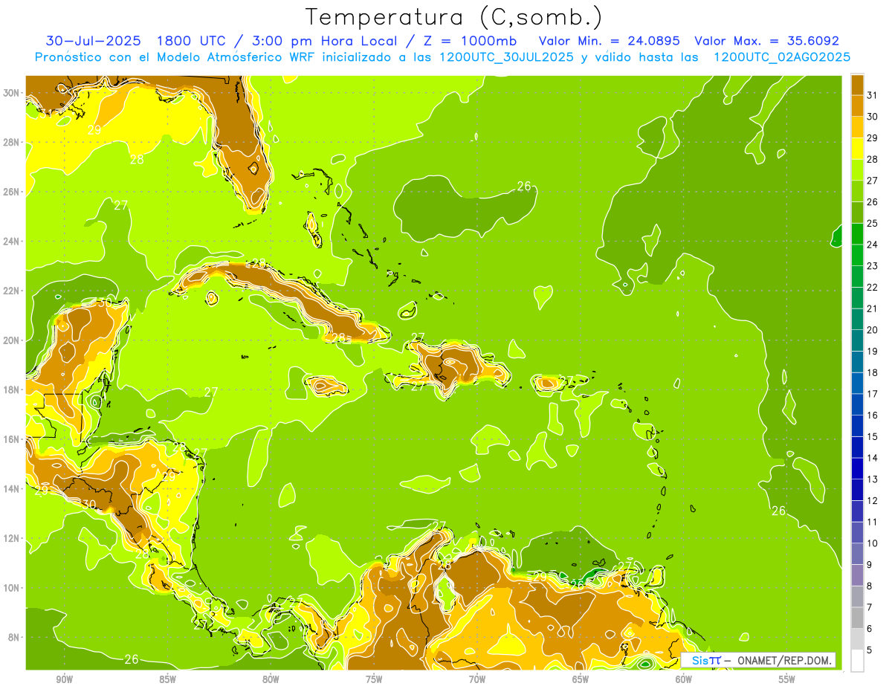Click the 30N latitude axis label
The height and width of the screenshot is (689, 892).
point(12,93)
